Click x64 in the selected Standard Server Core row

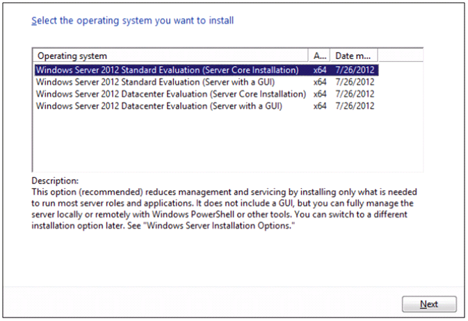pos(320,70)
